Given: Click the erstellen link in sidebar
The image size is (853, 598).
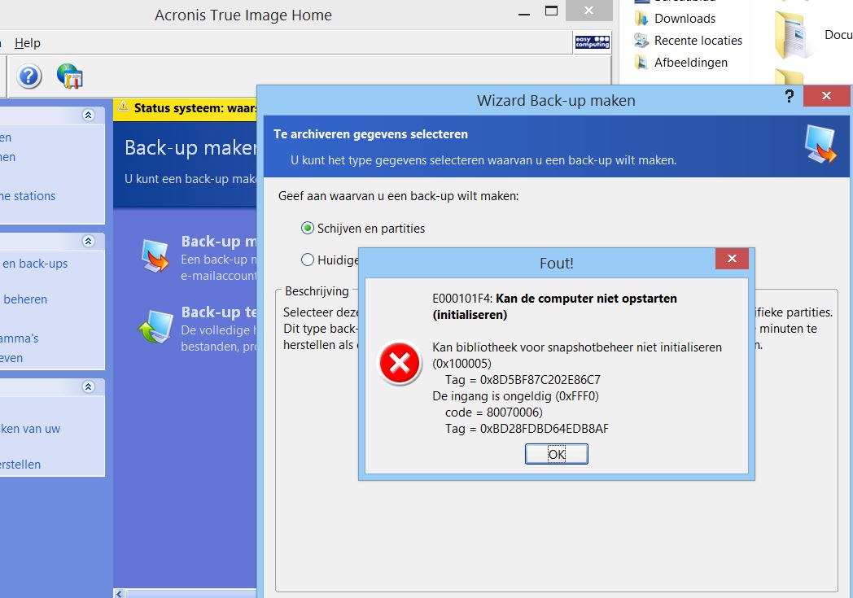Looking at the screenshot, I should (x=20, y=465).
